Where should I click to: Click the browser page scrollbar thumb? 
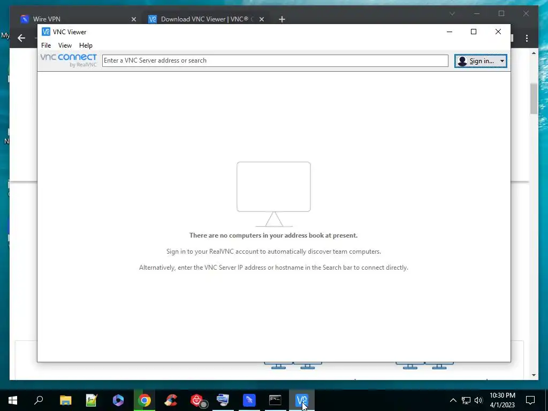(534, 98)
